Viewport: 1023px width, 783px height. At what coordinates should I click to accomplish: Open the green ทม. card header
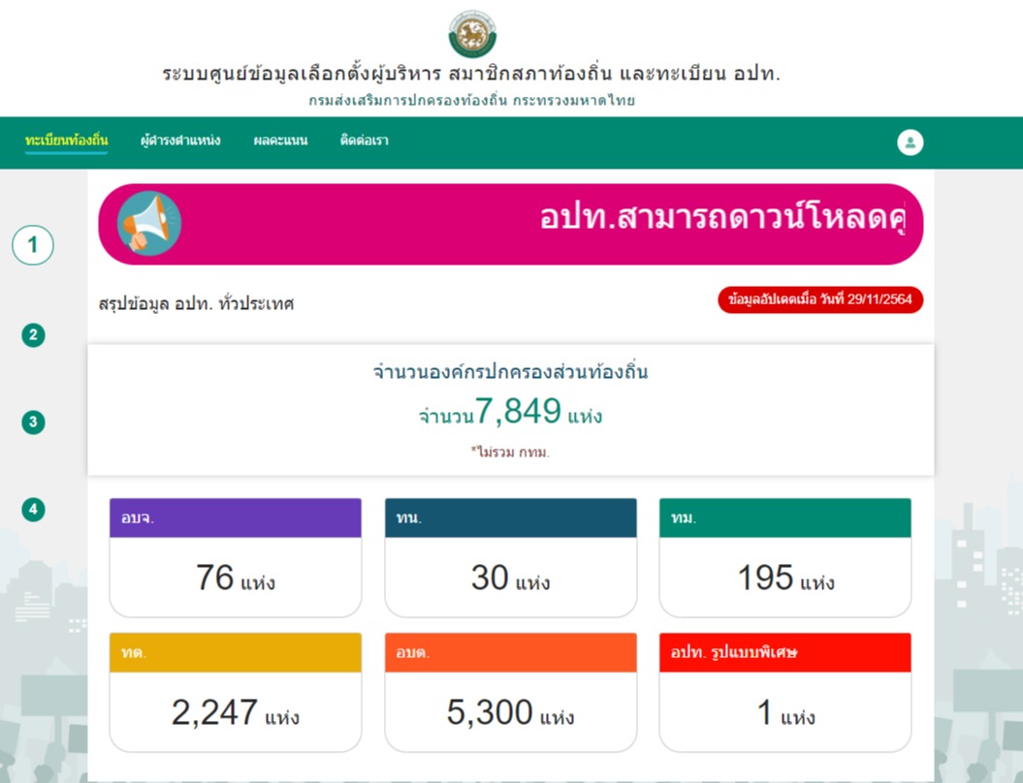(784, 517)
